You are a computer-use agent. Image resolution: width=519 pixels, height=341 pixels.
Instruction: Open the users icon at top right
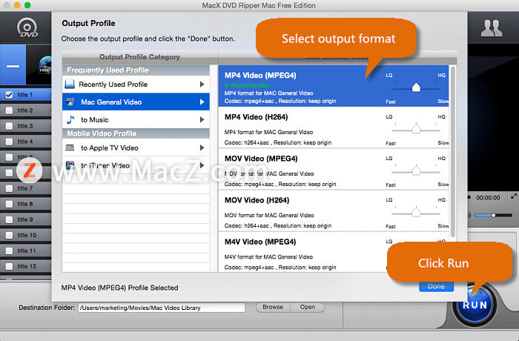491,28
